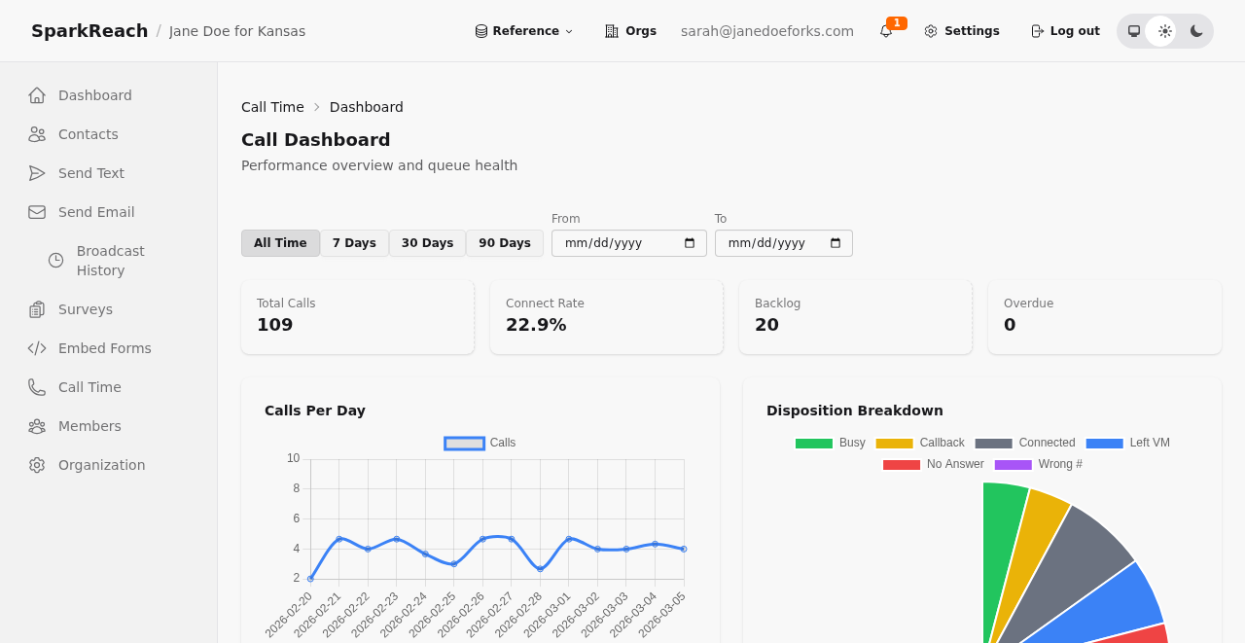Open Broadcast History via its clock icon
The height and width of the screenshot is (643, 1245).
point(53,259)
